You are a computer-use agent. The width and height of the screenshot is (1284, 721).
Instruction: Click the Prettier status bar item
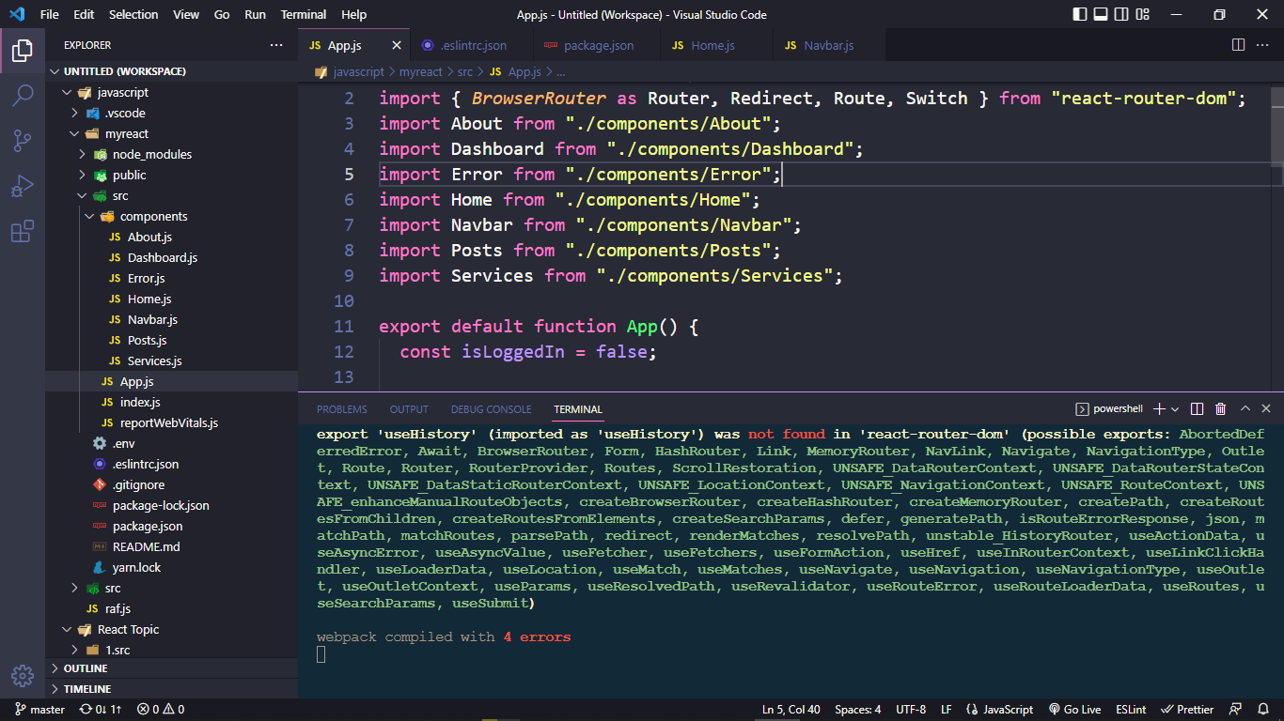click(1187, 710)
